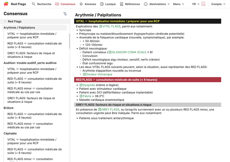This screenshot has width=230, height=162.
Task: Toggle the sidebar list icon beside Consensus heading
Action: [65, 14]
